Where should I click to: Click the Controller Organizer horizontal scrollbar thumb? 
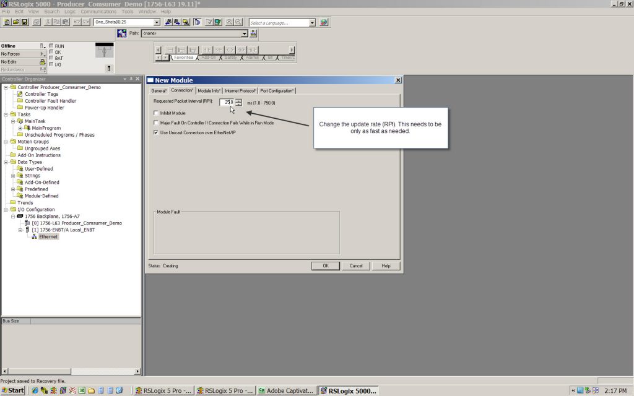[39, 371]
